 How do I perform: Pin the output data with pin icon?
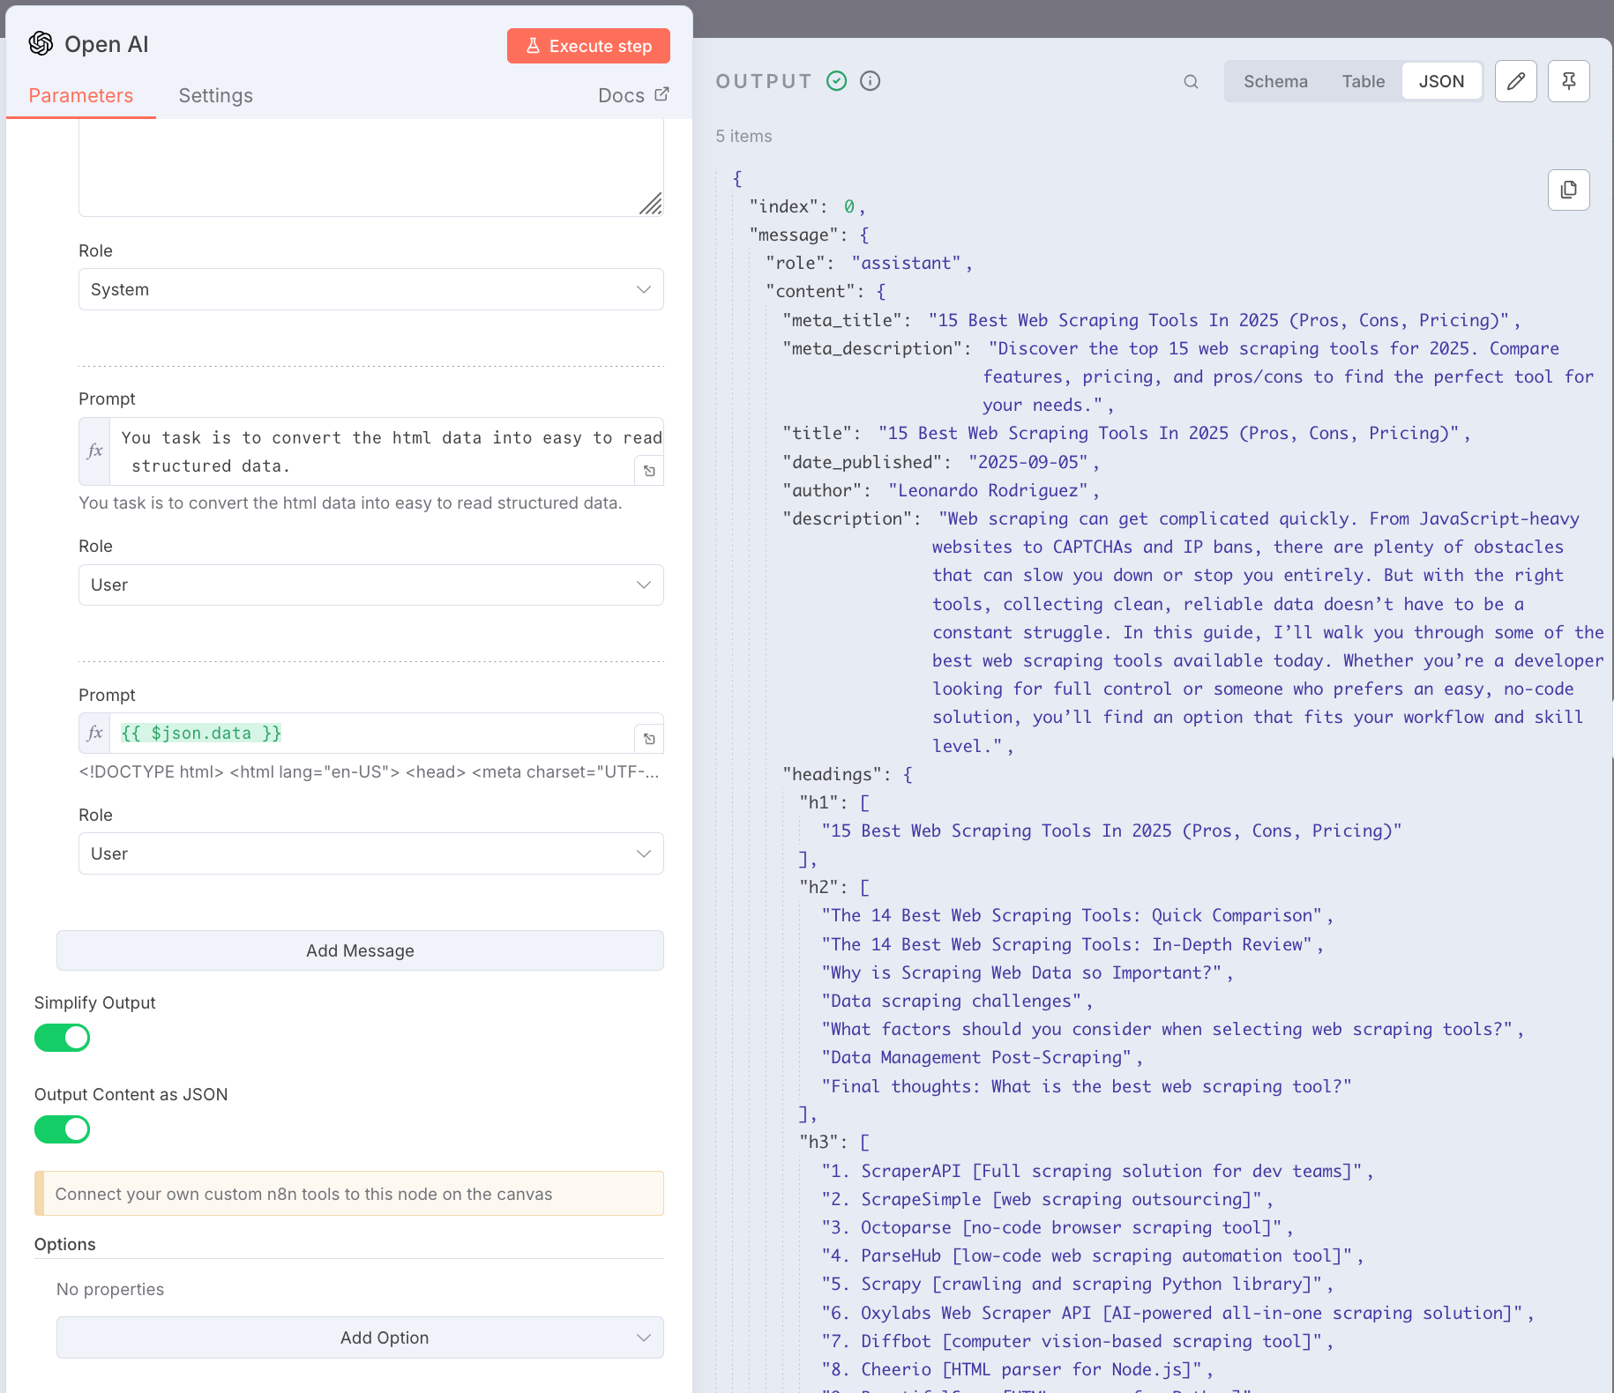(x=1568, y=82)
